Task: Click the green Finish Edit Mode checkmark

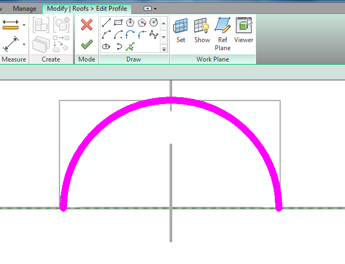Action: tap(86, 45)
